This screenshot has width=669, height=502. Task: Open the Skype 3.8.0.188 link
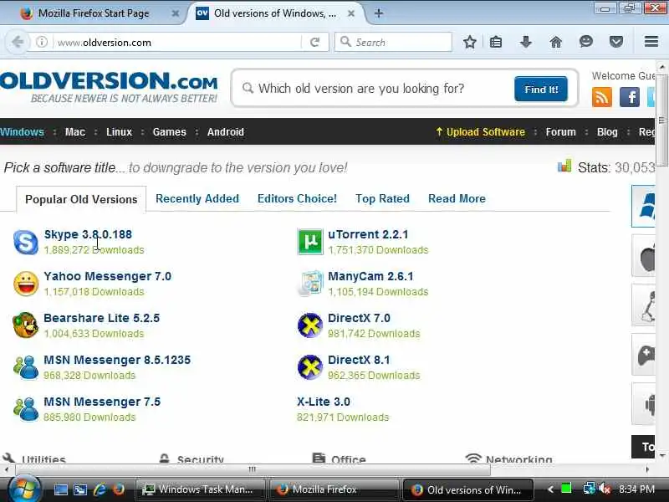(88, 234)
